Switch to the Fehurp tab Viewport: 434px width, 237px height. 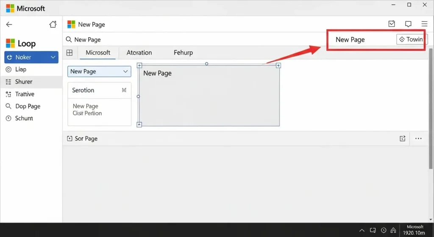coord(183,53)
